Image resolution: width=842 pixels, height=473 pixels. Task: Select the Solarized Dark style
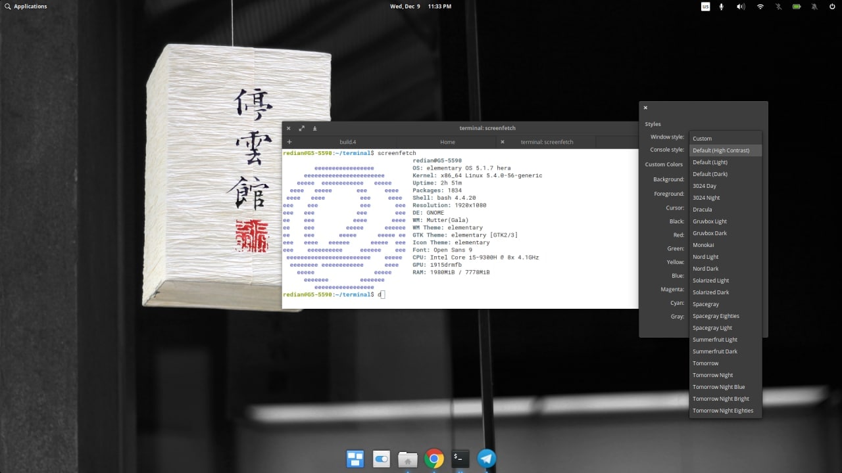pyautogui.click(x=726, y=292)
